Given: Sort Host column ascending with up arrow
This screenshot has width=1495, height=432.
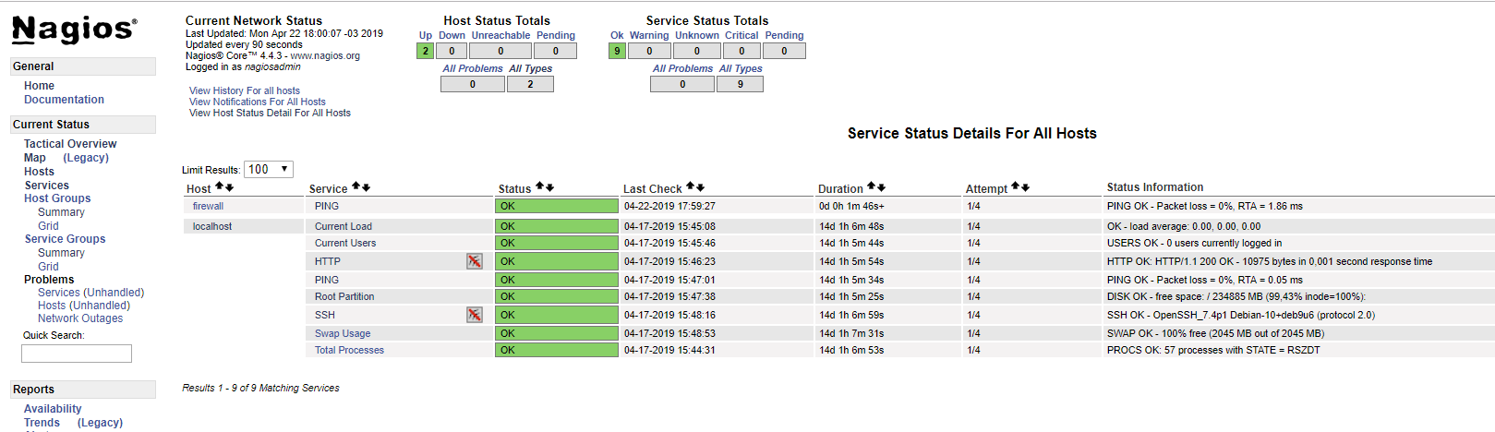Looking at the screenshot, I should coord(220,187).
